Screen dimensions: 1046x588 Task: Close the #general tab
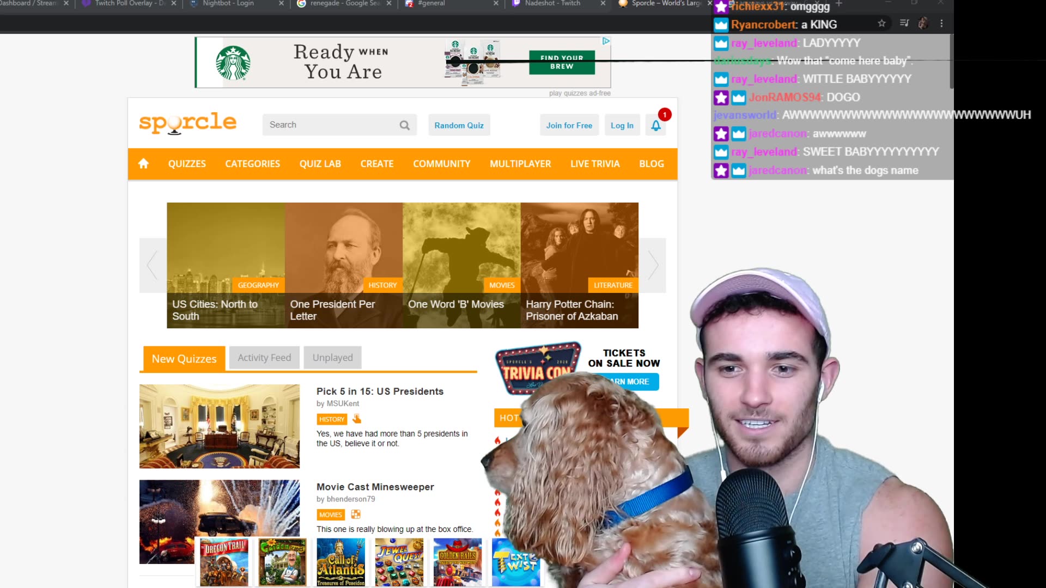(496, 3)
